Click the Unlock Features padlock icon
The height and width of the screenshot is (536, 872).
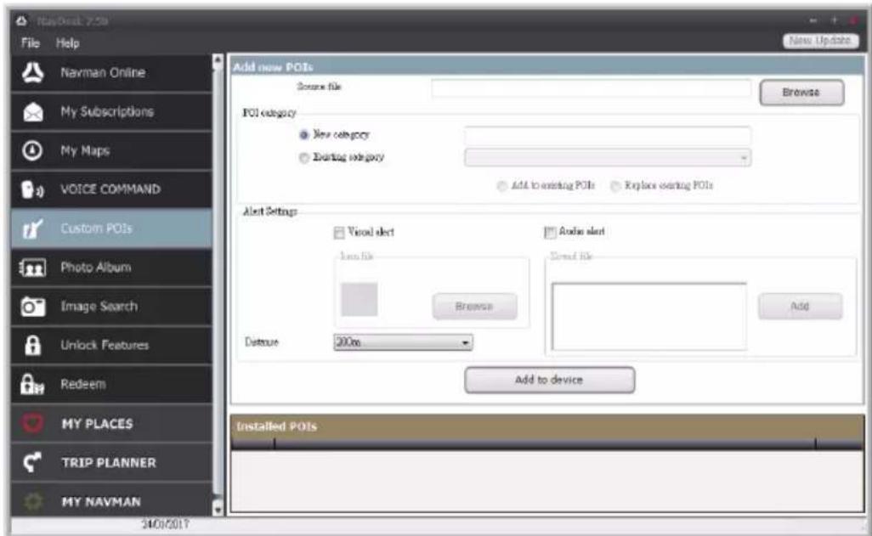point(33,345)
